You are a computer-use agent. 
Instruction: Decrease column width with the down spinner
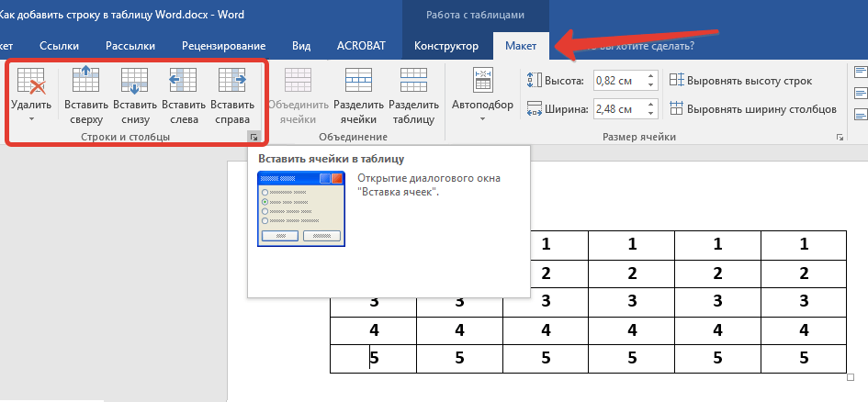649,113
